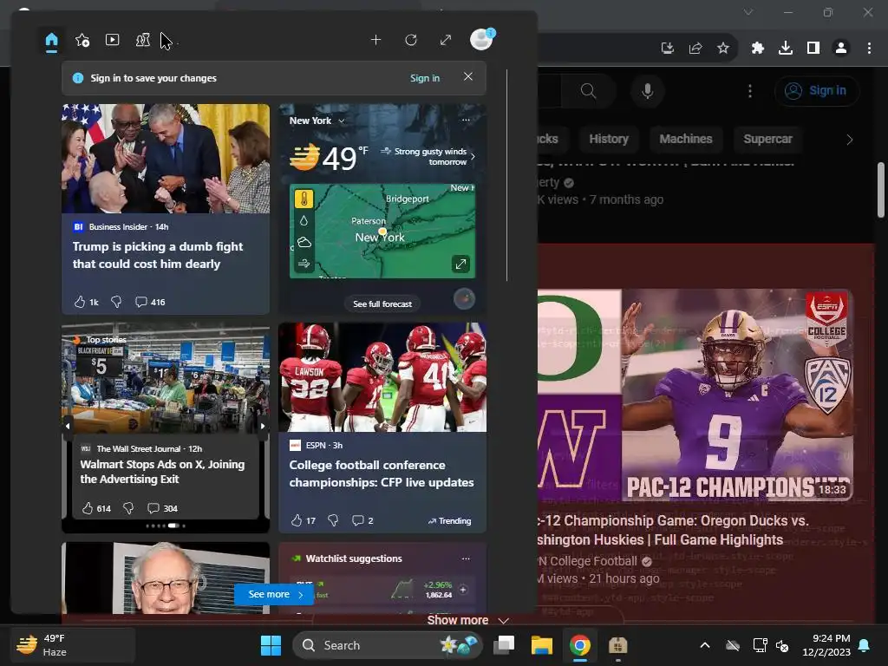Open New York location dropdown in weather widget
888x666 pixels.
pos(317,121)
